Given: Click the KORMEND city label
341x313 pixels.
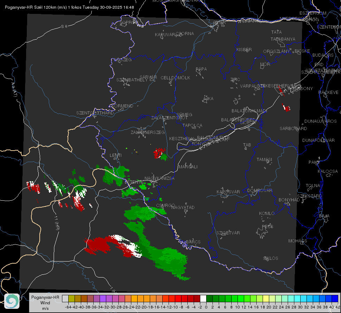Looking at the screenshot, I should click(x=123, y=106).
